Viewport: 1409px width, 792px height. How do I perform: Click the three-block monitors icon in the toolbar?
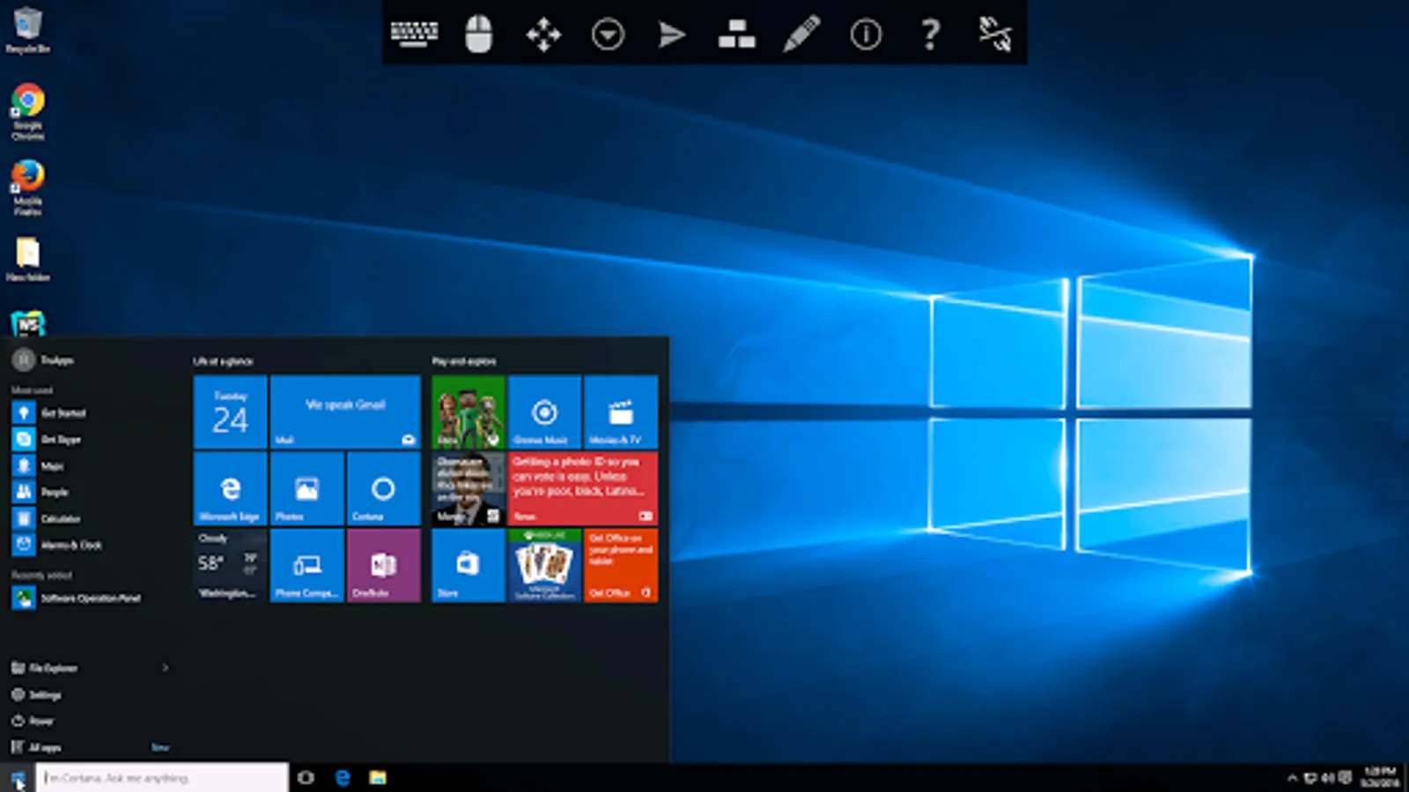(x=736, y=34)
